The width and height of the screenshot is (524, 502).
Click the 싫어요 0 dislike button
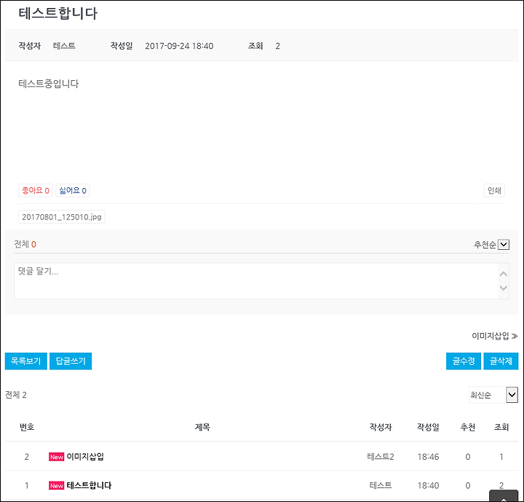(x=73, y=190)
